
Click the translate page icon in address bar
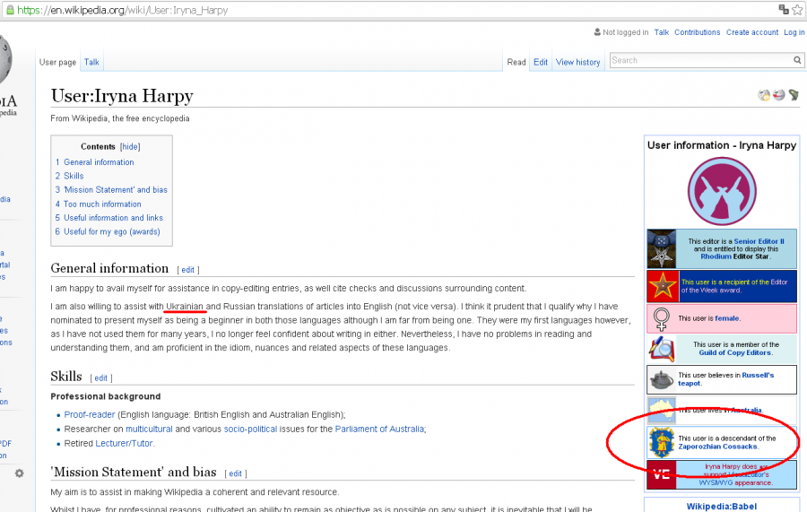click(783, 10)
